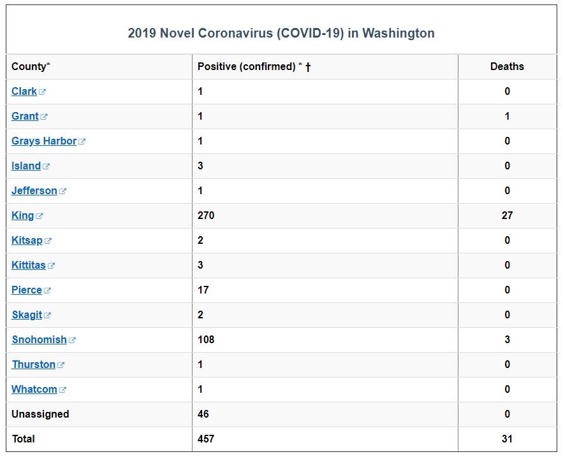This screenshot has height=459, width=563.
Task: Follow the King county link
Action: pos(21,215)
